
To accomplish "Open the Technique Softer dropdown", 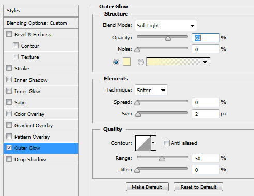I will (151, 90).
